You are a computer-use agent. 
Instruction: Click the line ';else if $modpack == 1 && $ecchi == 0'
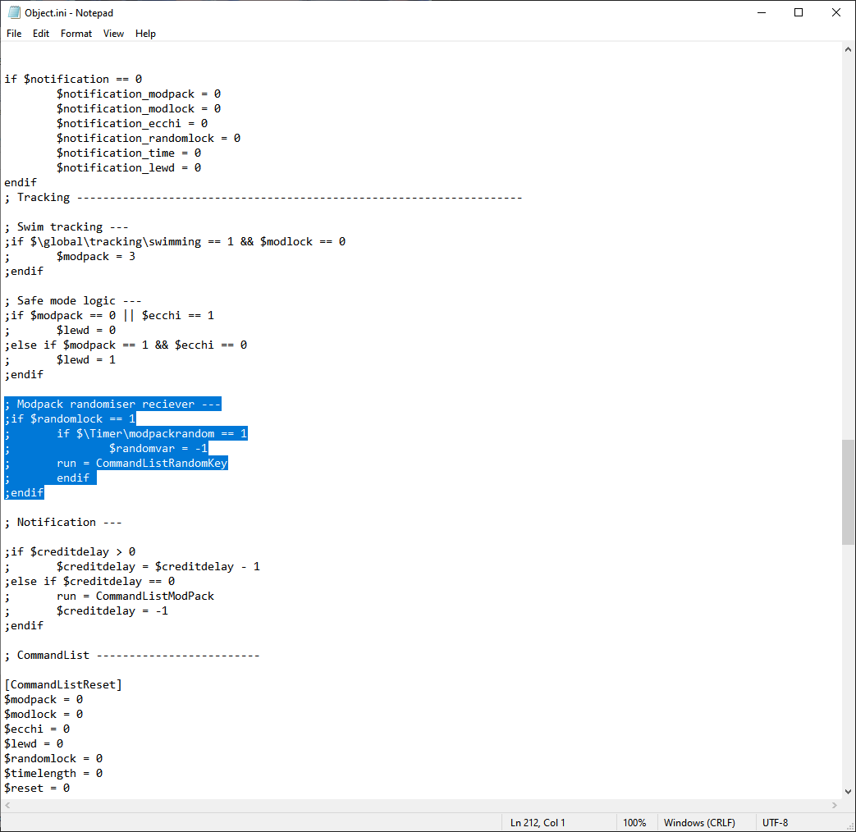(x=126, y=345)
